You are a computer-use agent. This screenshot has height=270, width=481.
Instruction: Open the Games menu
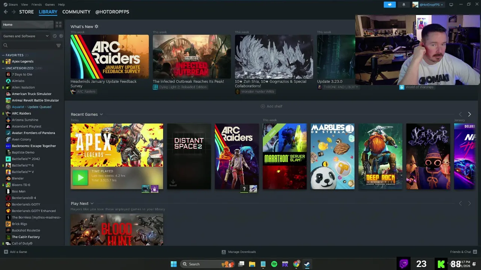50,4
